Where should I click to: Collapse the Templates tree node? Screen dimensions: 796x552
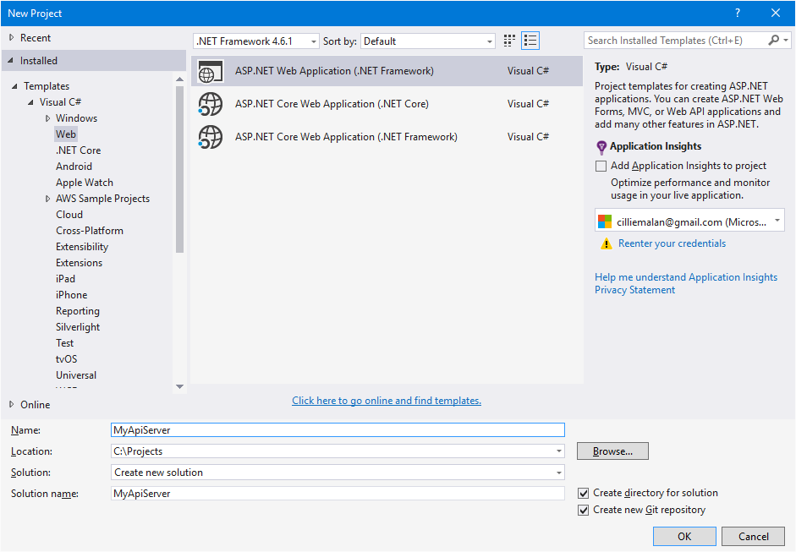tap(14, 86)
